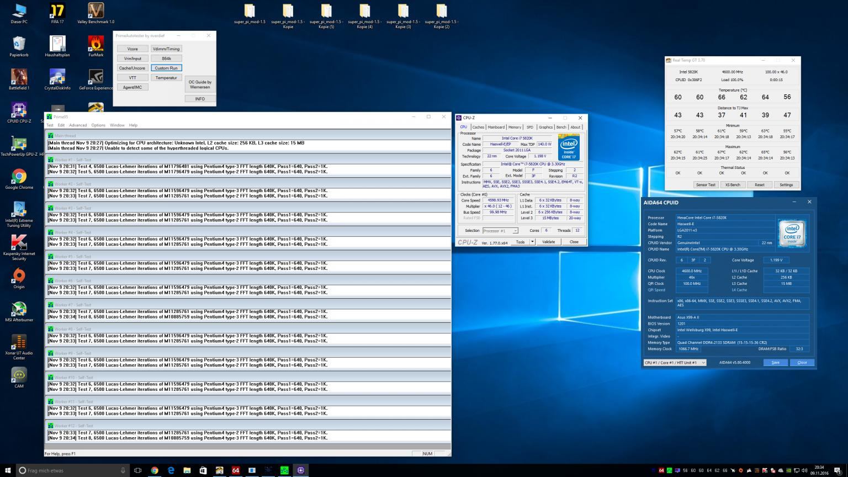848x477 pixels.
Task: Open the Advanced menu in Prime95
Action: coord(78,125)
